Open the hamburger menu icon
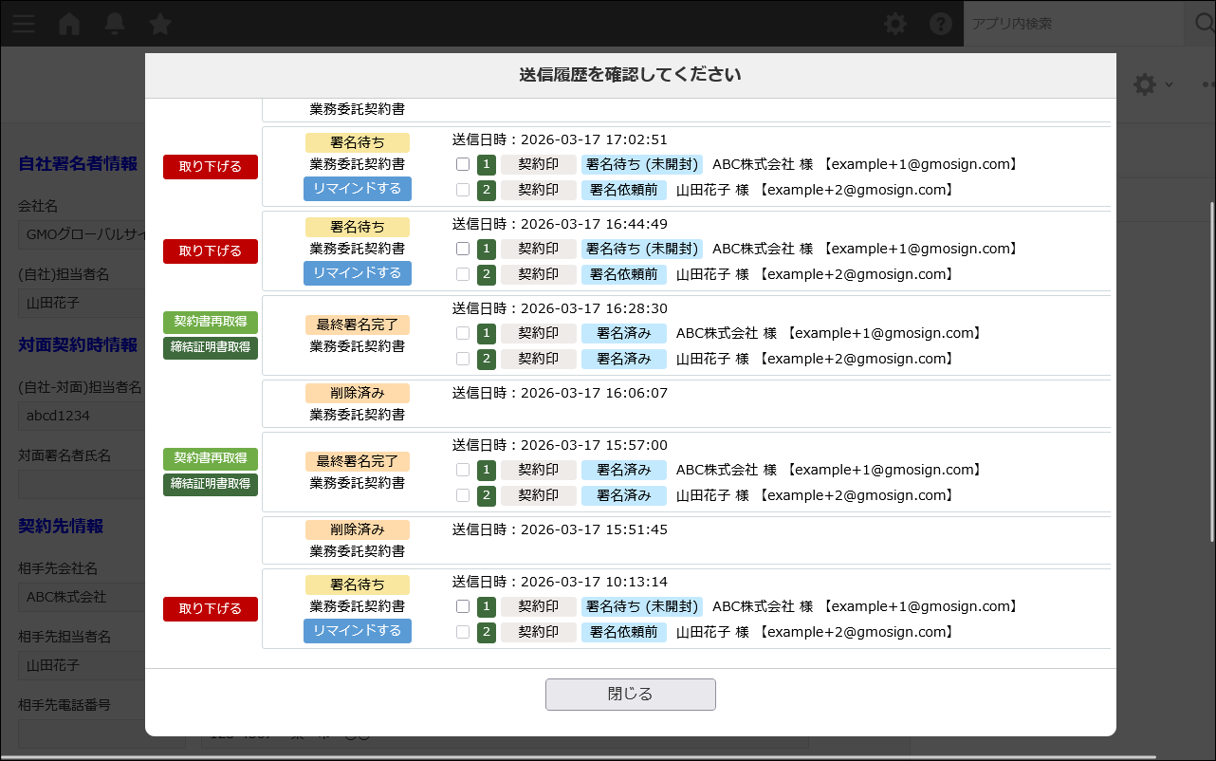Screen dimensions: 1216x761 coord(24,24)
